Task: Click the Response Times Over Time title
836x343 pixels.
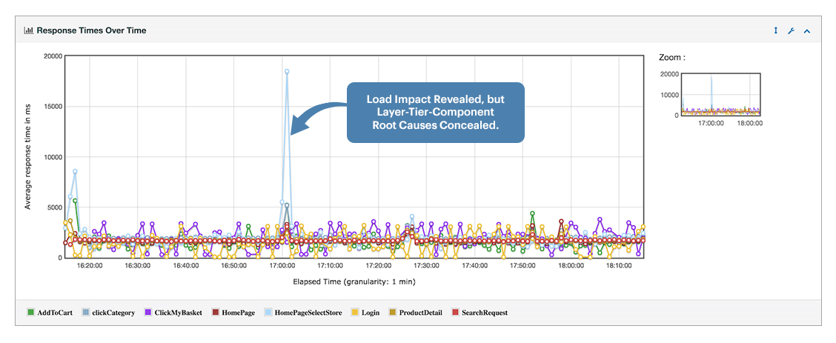Action: (91, 31)
